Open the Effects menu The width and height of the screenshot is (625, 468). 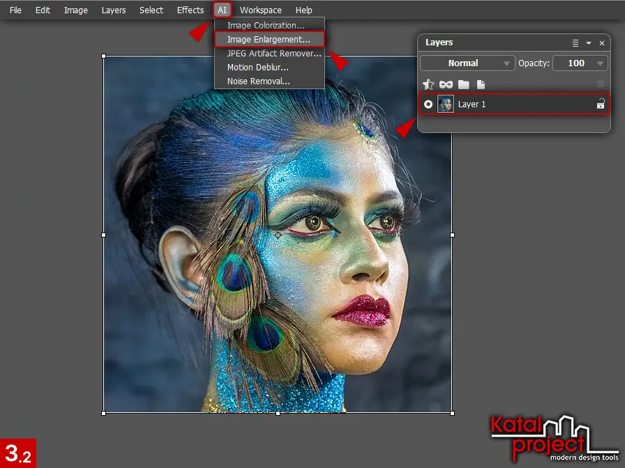(x=190, y=10)
